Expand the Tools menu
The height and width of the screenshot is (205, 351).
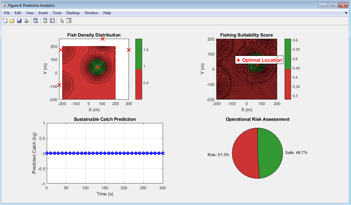(x=57, y=13)
